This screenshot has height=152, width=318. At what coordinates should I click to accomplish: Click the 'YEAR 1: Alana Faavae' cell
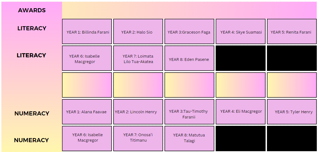87,112
